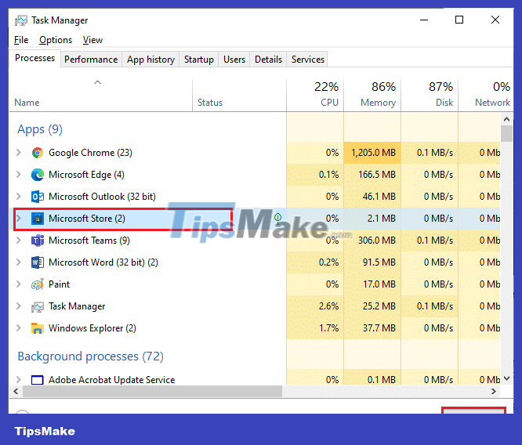Sort processes by Status column
This screenshot has width=522, height=445.
coord(239,96)
